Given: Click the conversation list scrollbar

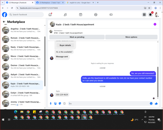Looking at the screenshot, I should 45,61.
